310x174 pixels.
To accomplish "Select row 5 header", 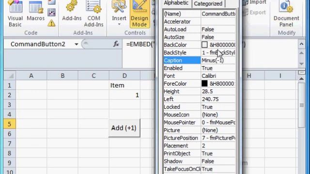I will [10, 124].
